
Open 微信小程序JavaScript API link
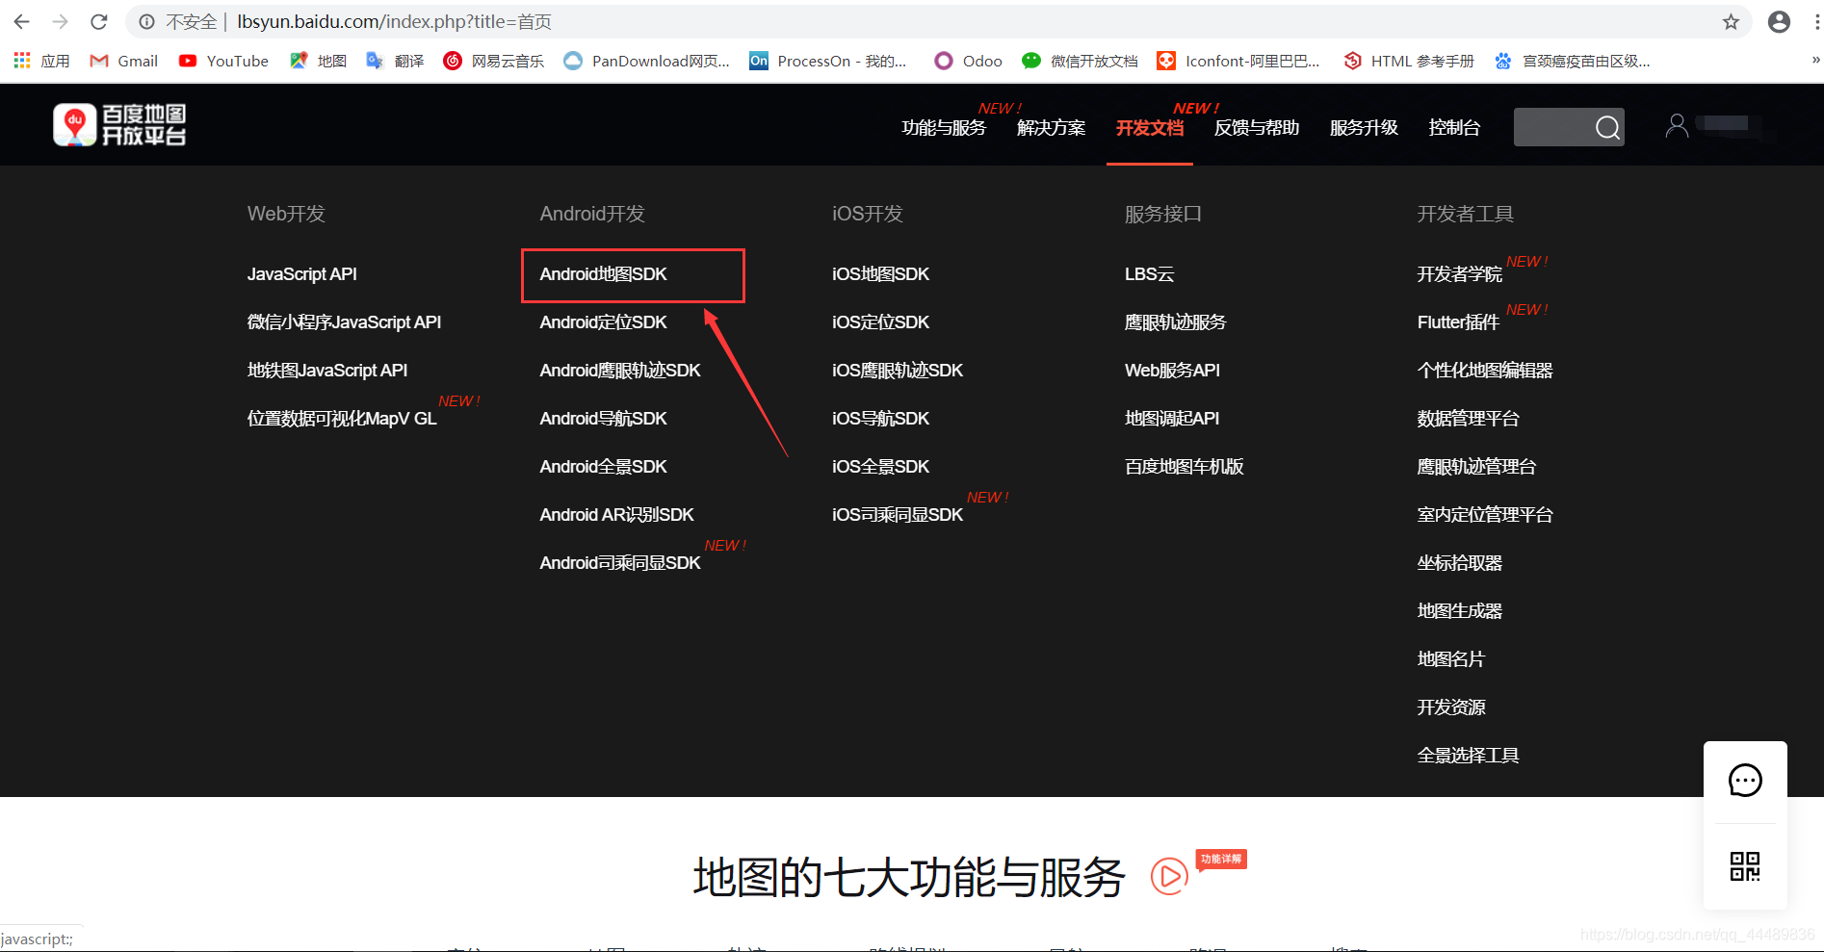[344, 322]
